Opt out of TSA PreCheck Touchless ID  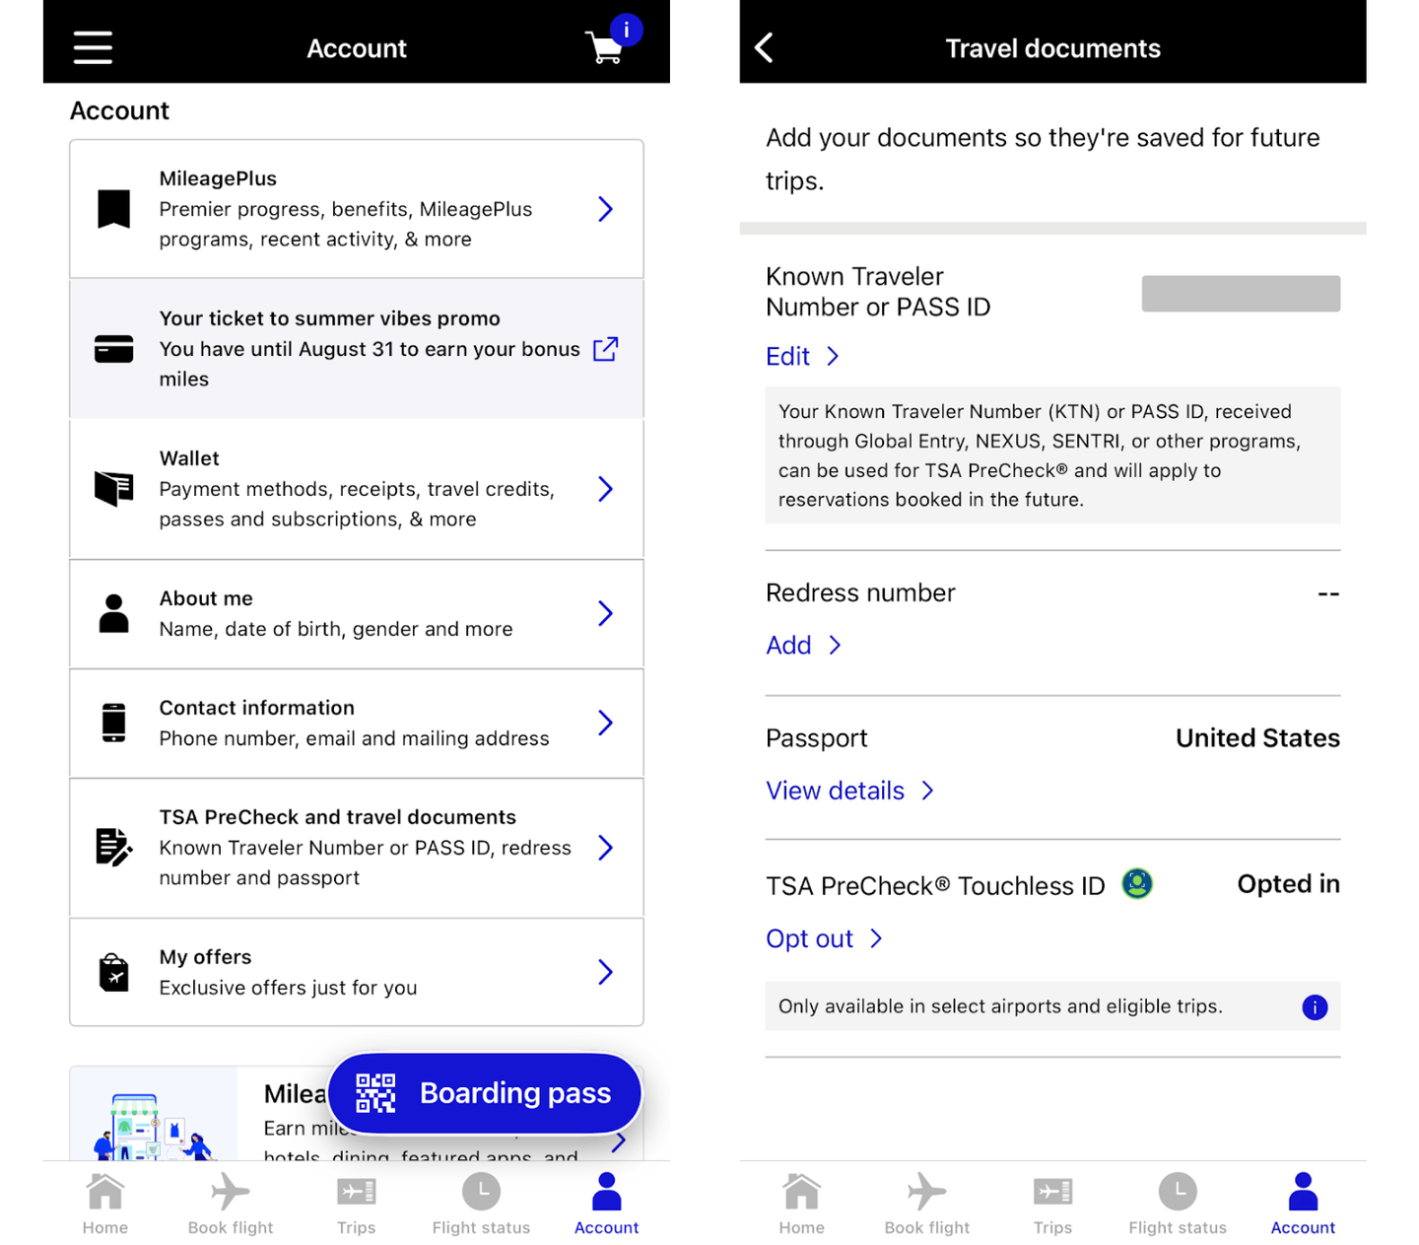tap(823, 938)
